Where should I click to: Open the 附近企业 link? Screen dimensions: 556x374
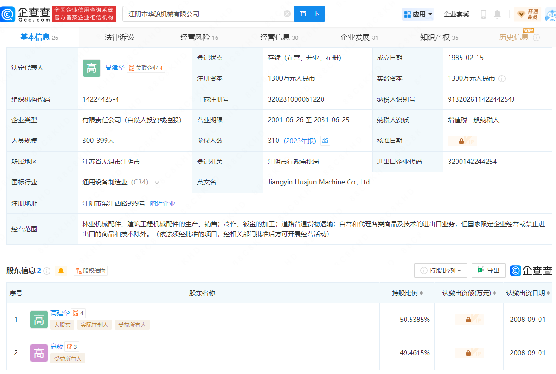pyautogui.click(x=162, y=203)
